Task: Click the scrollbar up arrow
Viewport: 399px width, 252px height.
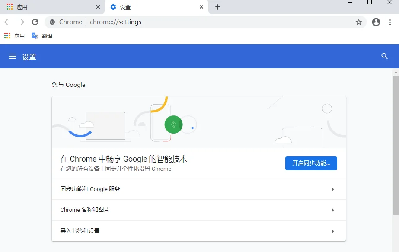Action: (x=396, y=72)
